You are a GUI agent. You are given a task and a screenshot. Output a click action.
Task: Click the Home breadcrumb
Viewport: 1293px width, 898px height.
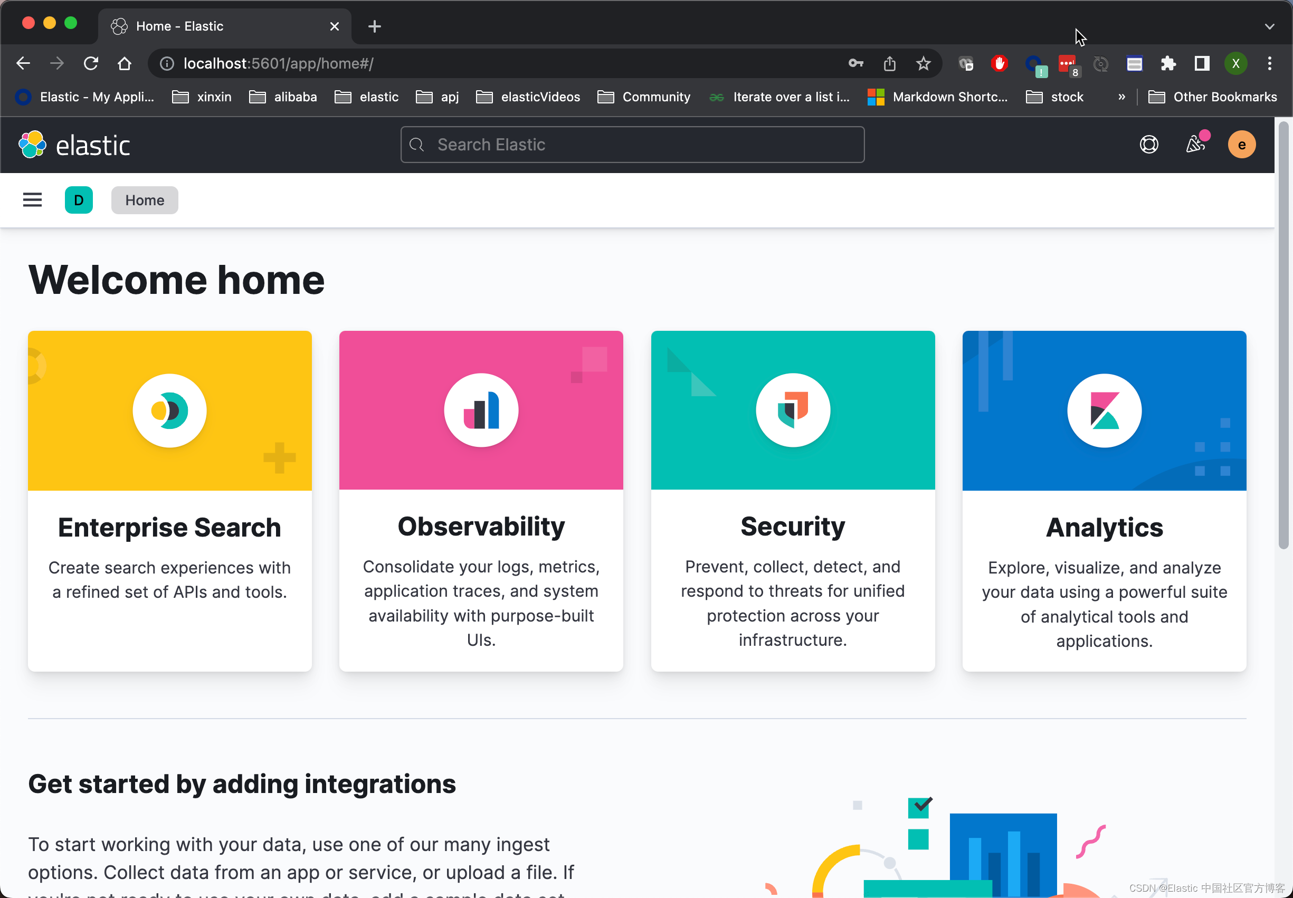[x=145, y=200]
